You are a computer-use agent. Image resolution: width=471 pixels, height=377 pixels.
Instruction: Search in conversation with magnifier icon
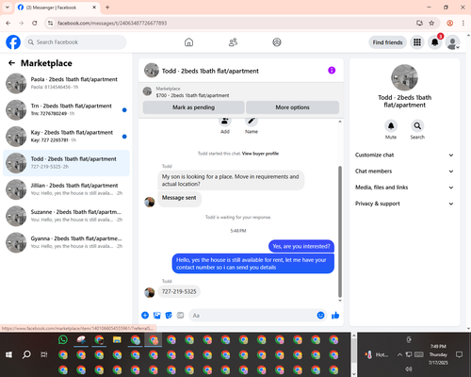coord(417,126)
